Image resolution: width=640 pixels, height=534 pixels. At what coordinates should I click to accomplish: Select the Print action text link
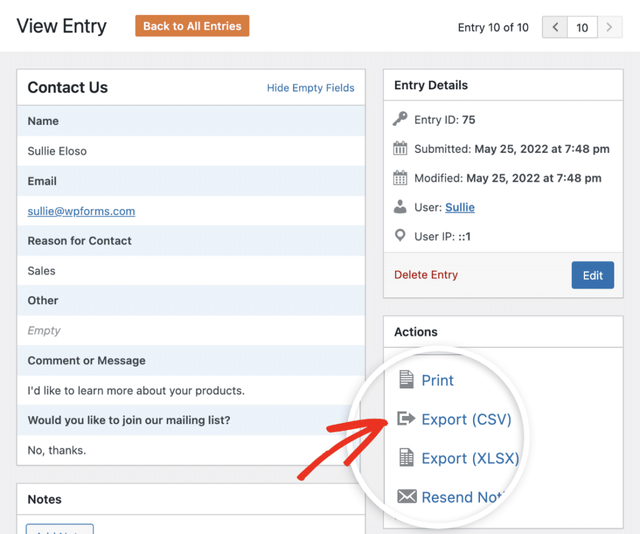(437, 380)
